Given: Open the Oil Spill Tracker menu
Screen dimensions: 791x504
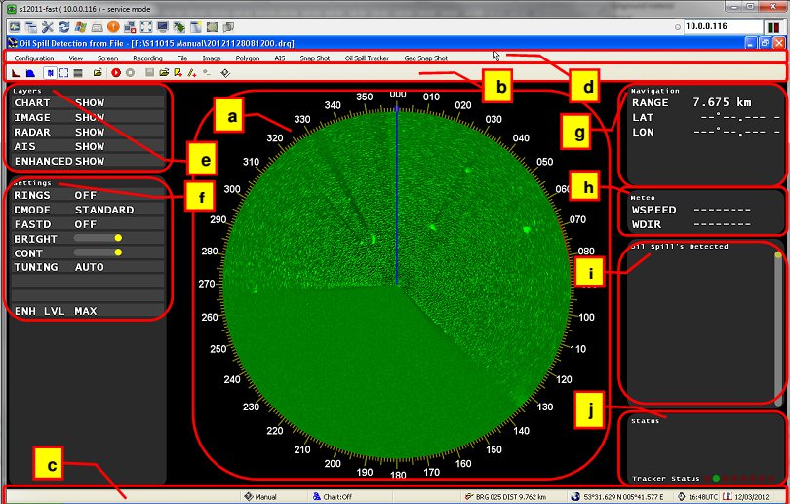Looking at the screenshot, I should (x=367, y=58).
